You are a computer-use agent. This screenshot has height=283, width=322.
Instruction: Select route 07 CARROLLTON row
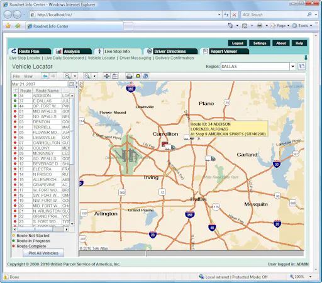pos(41,143)
